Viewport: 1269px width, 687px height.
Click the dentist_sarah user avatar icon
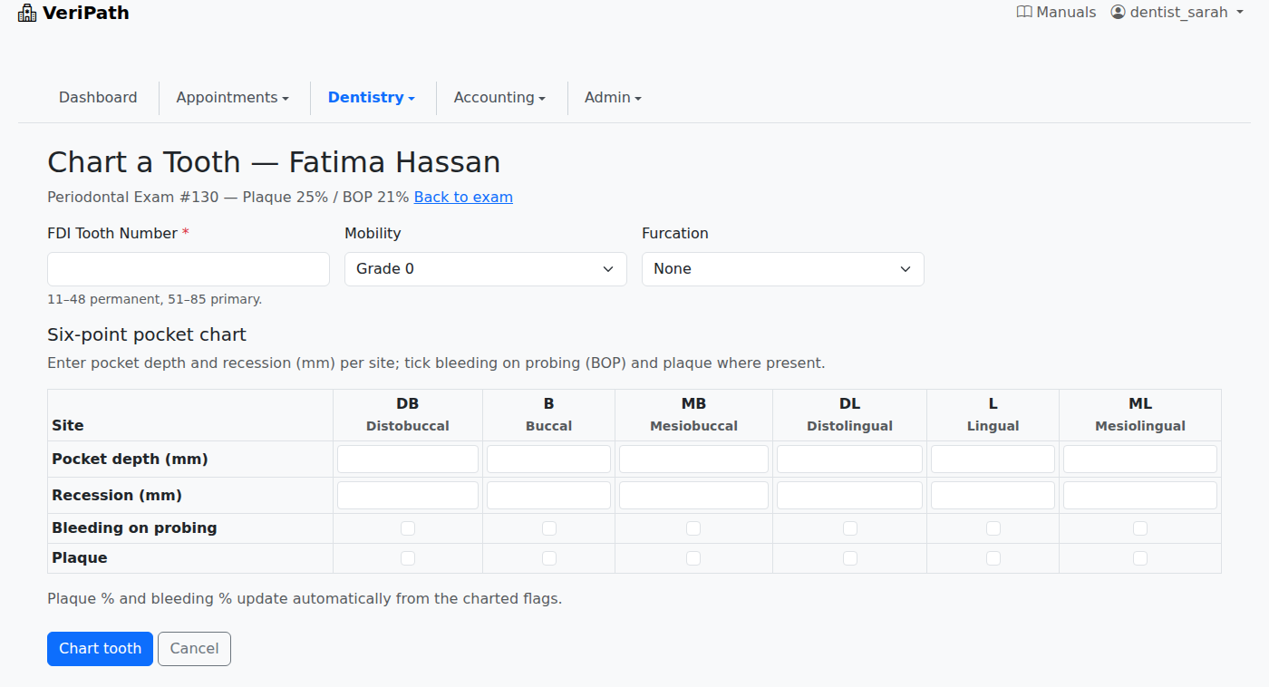[x=1118, y=13]
